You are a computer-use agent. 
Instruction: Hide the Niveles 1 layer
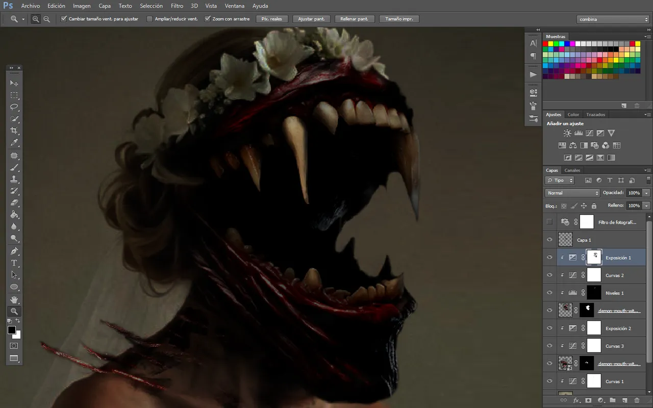pyautogui.click(x=549, y=293)
